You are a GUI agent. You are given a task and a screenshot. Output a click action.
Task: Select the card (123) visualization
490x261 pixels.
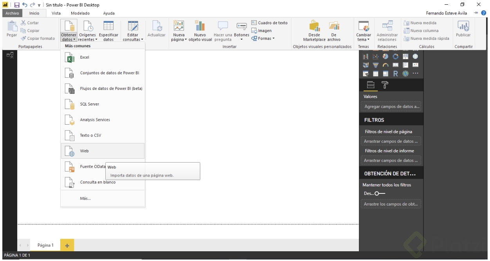[x=395, y=65]
